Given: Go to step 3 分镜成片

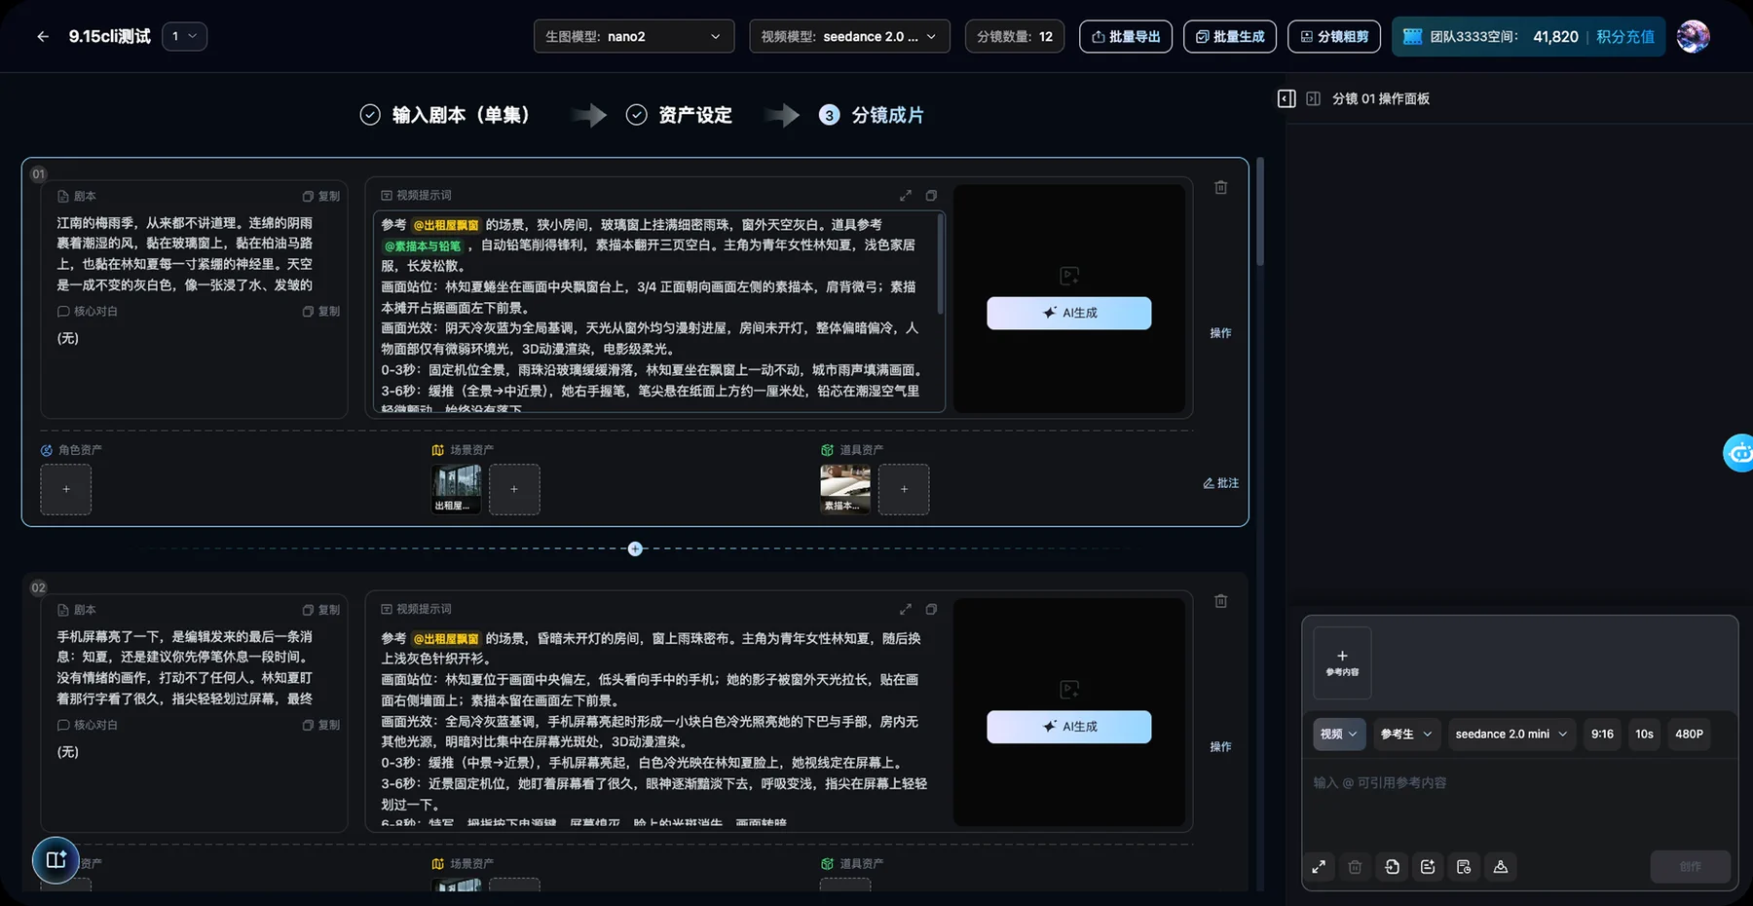Looking at the screenshot, I should (x=872, y=115).
